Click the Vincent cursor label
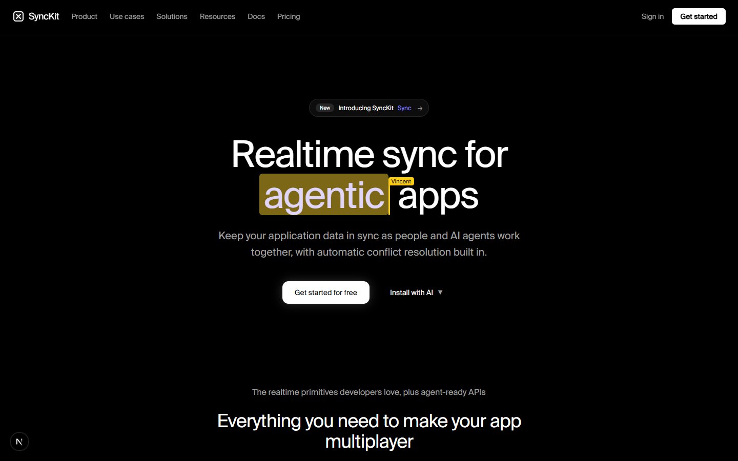This screenshot has width=738, height=461. coord(401,181)
